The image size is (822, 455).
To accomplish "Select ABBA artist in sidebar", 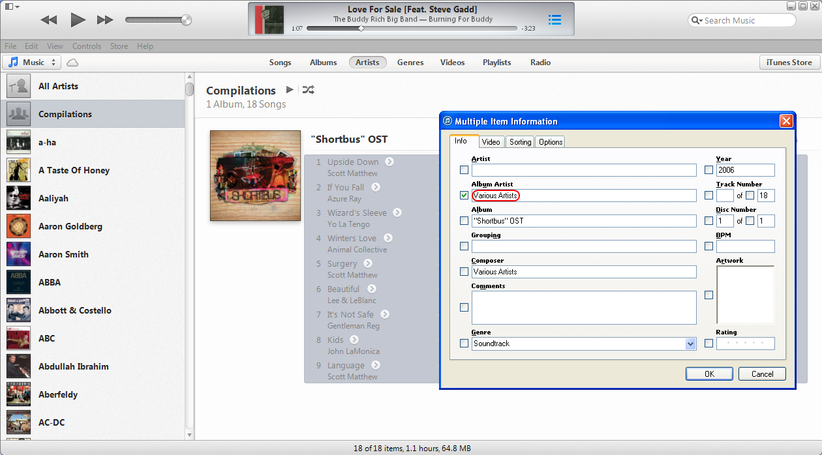I will tap(93, 282).
